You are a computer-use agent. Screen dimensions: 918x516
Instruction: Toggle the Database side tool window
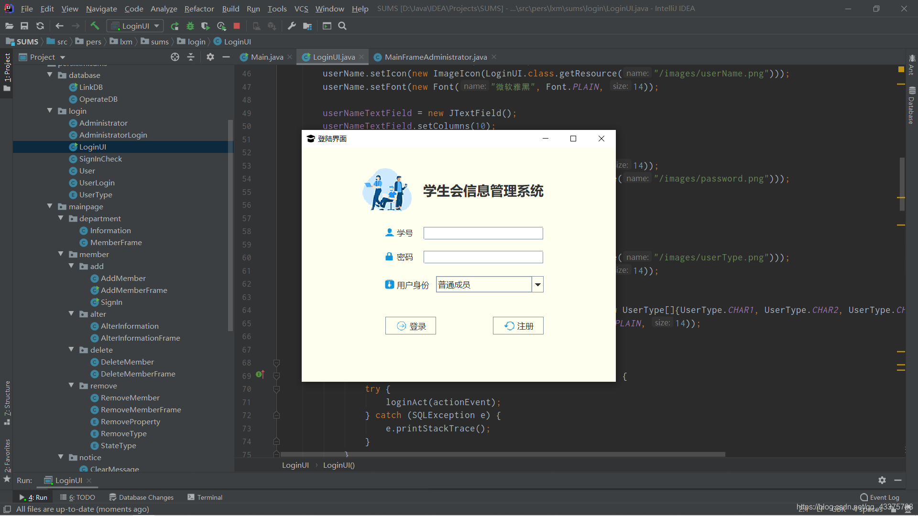coord(911,106)
